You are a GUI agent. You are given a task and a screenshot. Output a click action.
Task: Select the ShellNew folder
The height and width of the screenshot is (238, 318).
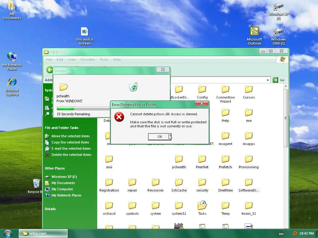(x=225, y=185)
